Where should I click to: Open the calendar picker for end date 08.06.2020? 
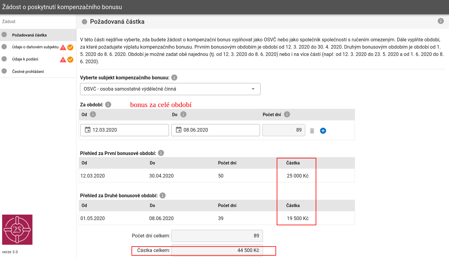[x=179, y=130]
